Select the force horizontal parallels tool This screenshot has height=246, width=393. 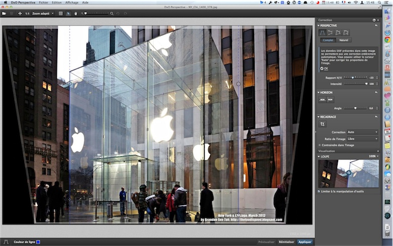coord(330,33)
